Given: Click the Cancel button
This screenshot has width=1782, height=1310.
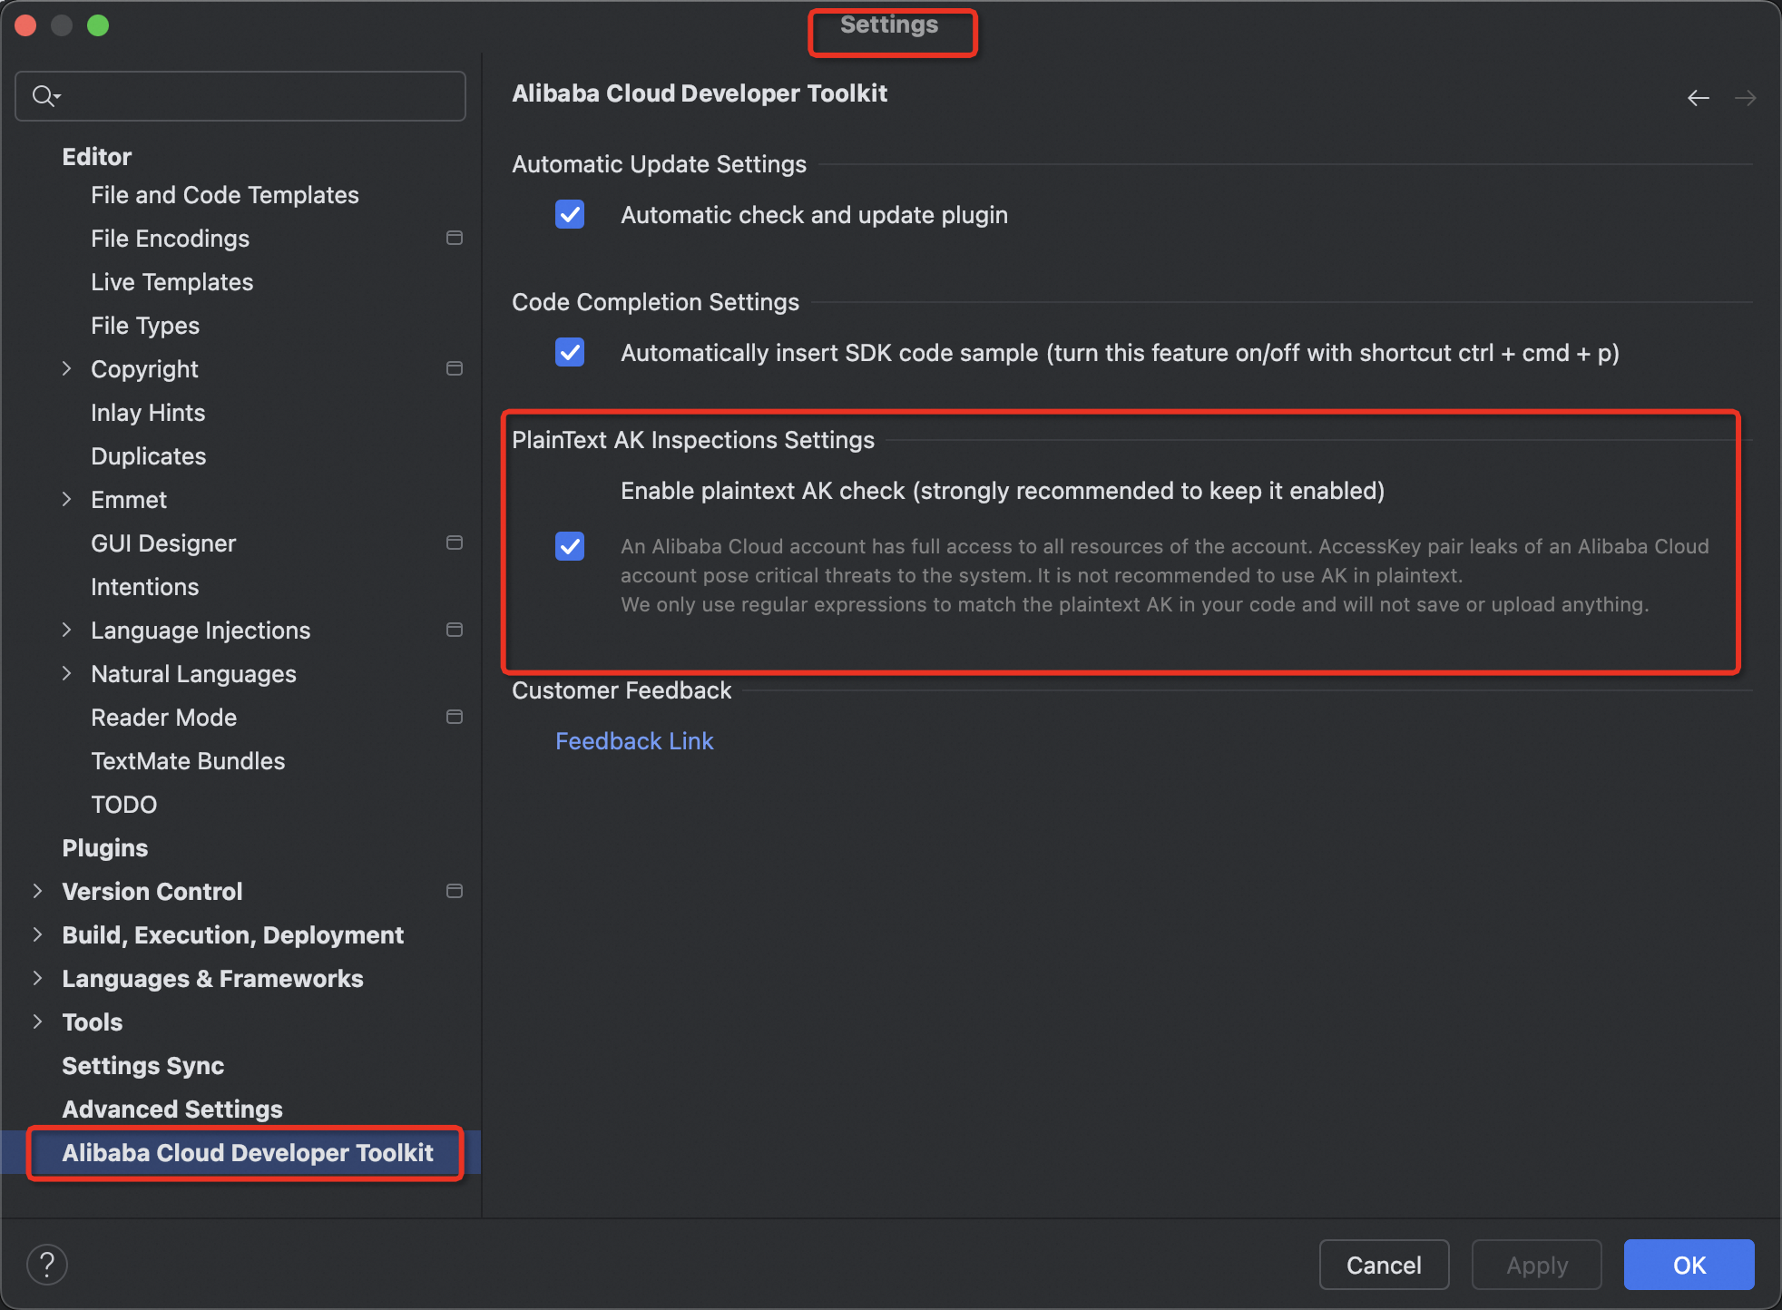Looking at the screenshot, I should [1384, 1265].
